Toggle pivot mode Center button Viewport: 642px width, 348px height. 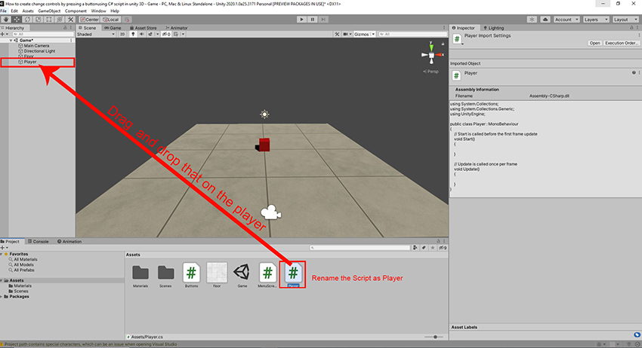pos(90,19)
